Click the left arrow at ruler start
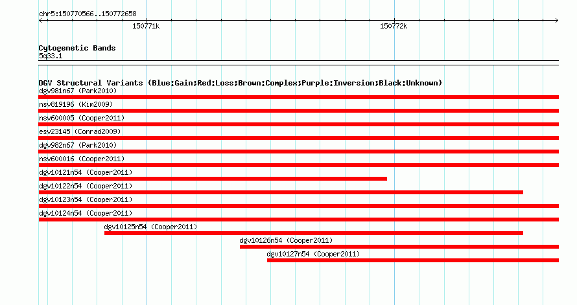The width and height of the screenshot is (577, 305). click(41, 20)
